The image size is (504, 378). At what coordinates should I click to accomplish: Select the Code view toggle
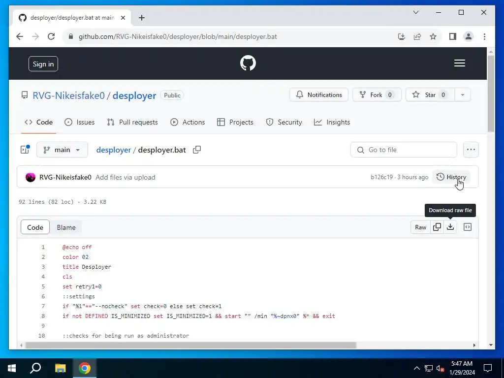(35, 227)
